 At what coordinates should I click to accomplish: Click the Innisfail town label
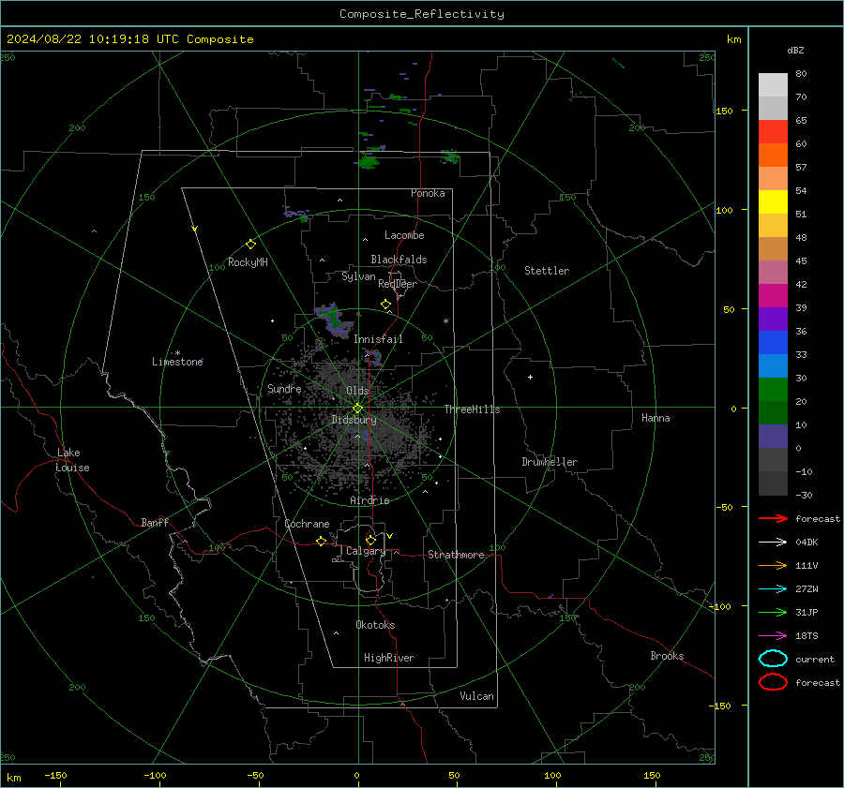tap(378, 339)
